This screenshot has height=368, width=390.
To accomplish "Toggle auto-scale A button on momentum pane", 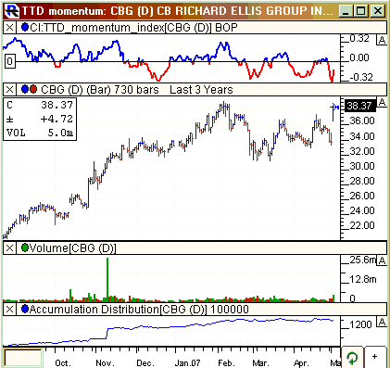I will 382,40.
